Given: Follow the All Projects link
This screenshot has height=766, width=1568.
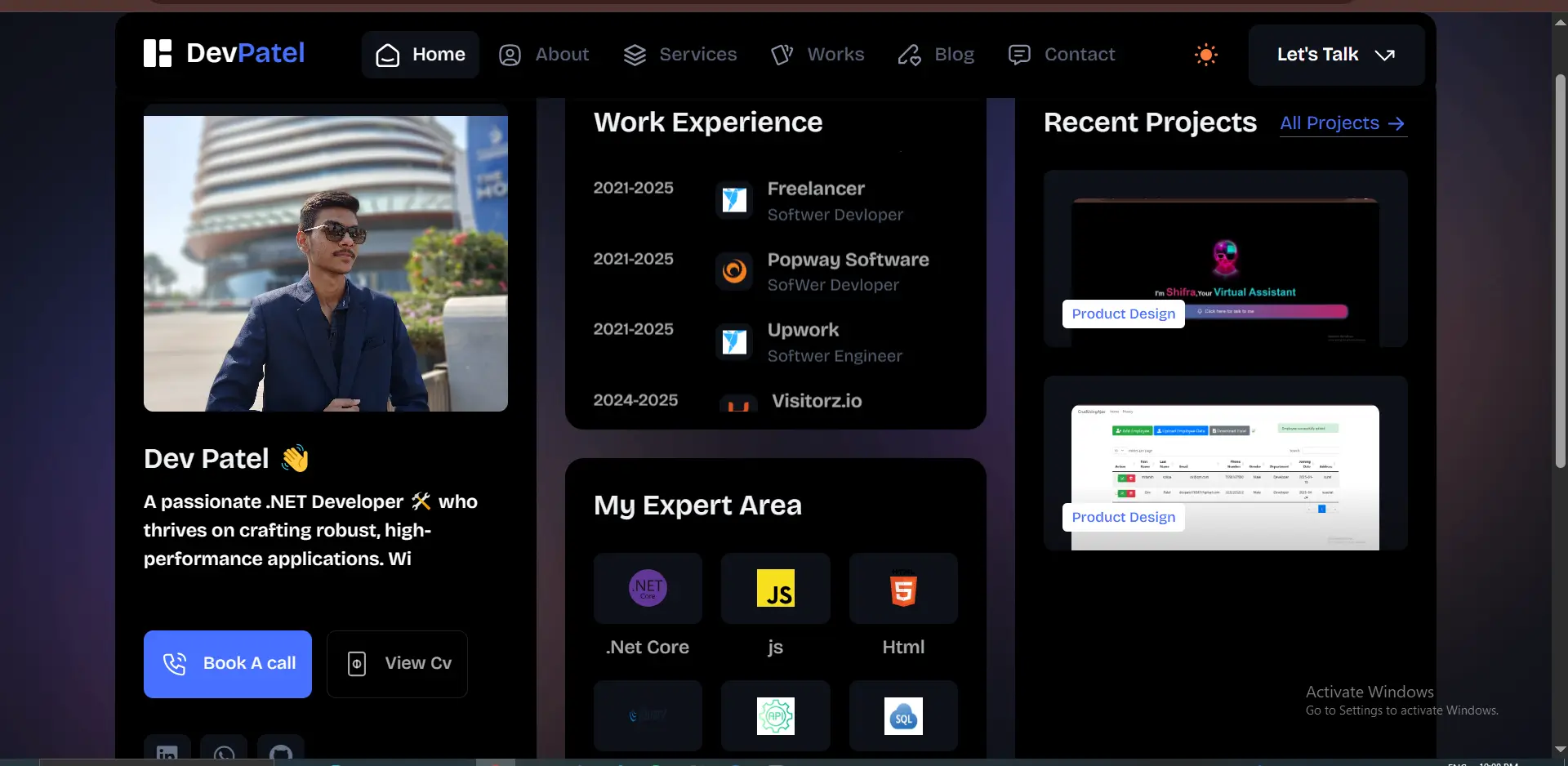Looking at the screenshot, I should tap(1343, 123).
